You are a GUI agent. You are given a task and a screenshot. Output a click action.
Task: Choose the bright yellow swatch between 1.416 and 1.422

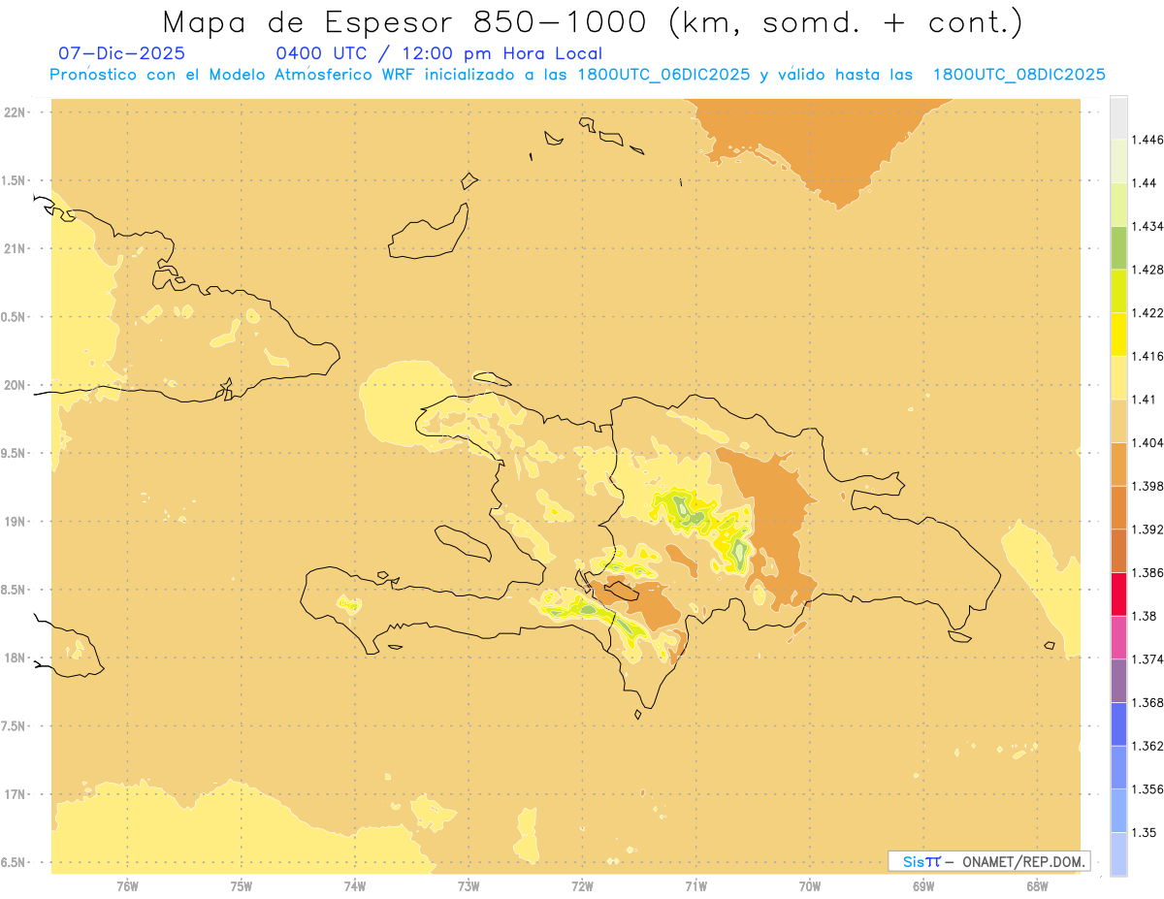coord(1118,334)
